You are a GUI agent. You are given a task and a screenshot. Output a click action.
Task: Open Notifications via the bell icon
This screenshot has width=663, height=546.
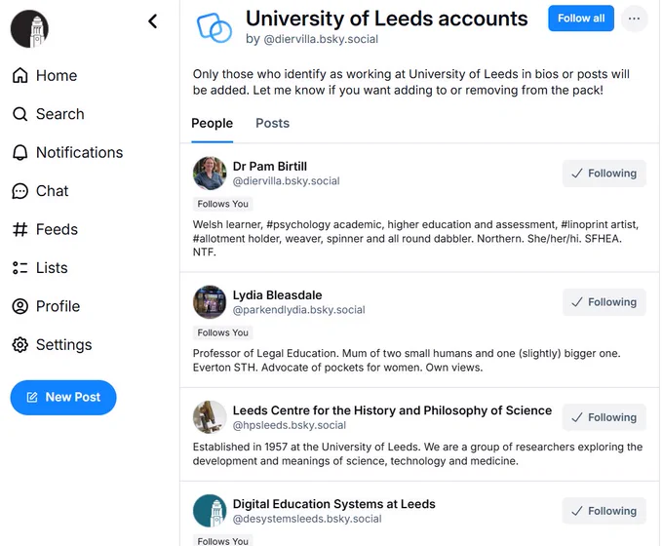(19, 153)
